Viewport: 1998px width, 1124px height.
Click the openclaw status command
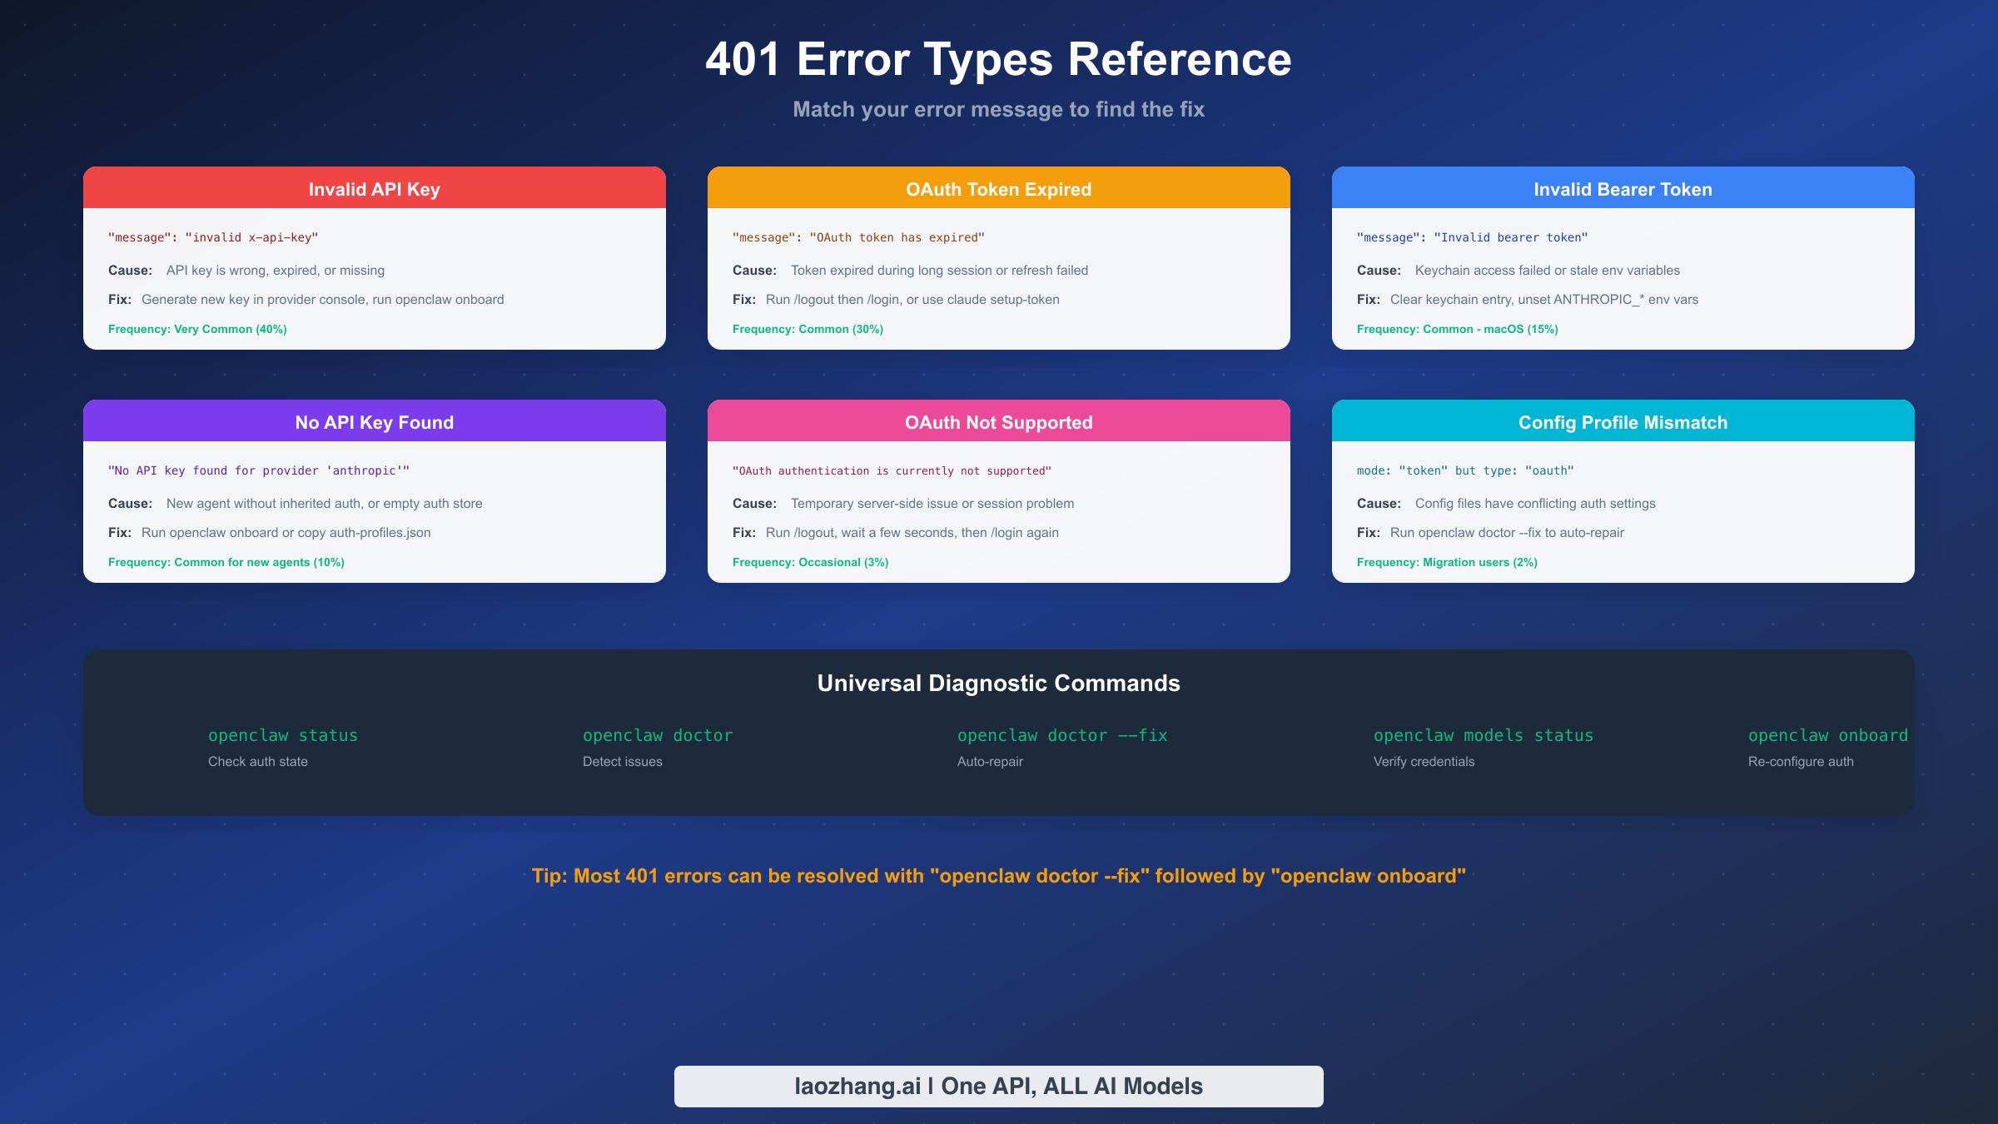[283, 735]
